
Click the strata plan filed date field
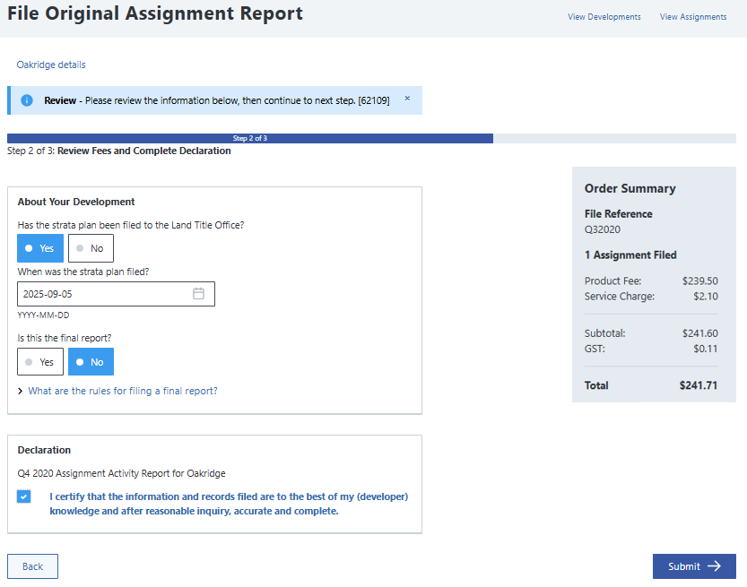coord(103,294)
